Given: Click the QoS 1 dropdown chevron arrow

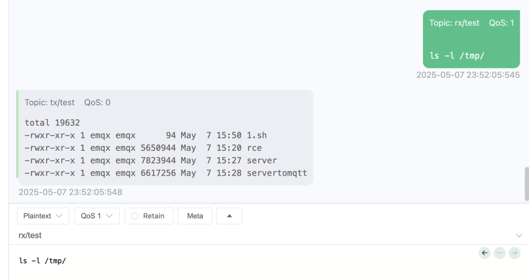Looking at the screenshot, I should click(109, 216).
